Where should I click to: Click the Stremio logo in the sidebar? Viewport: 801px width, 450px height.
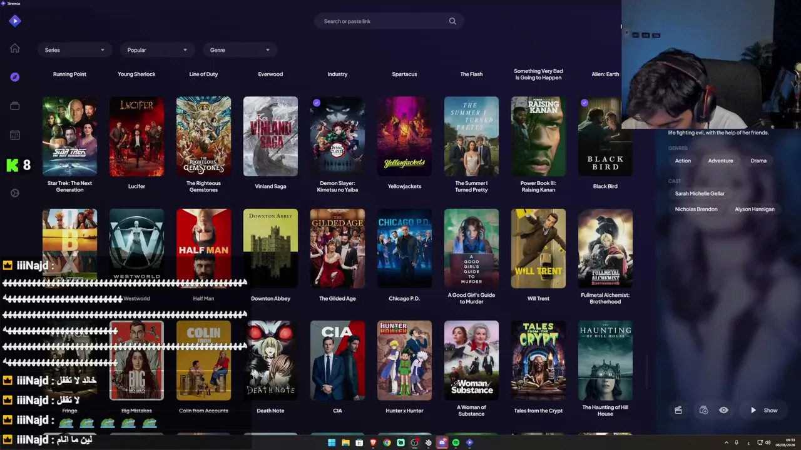pyautogui.click(x=15, y=21)
